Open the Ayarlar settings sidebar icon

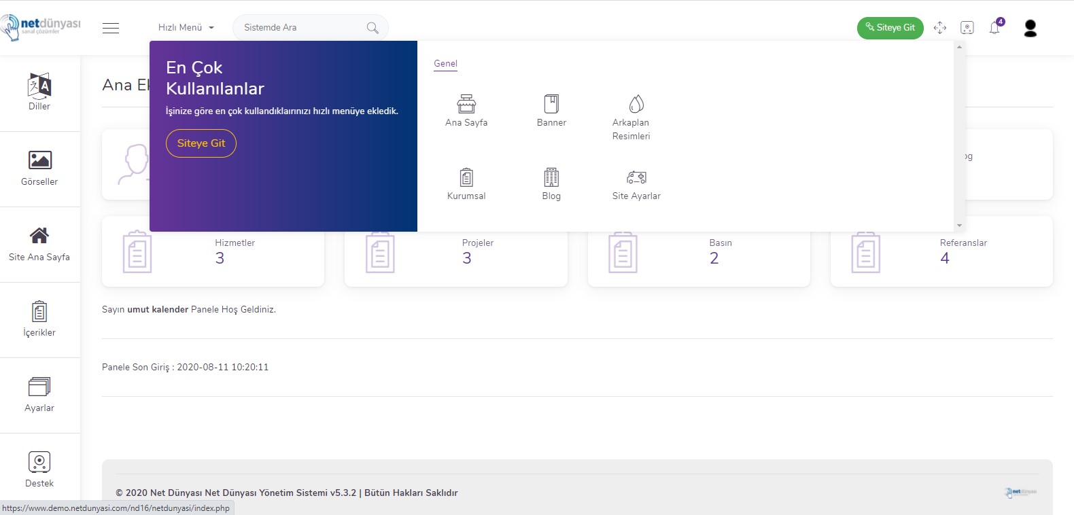coord(39,387)
